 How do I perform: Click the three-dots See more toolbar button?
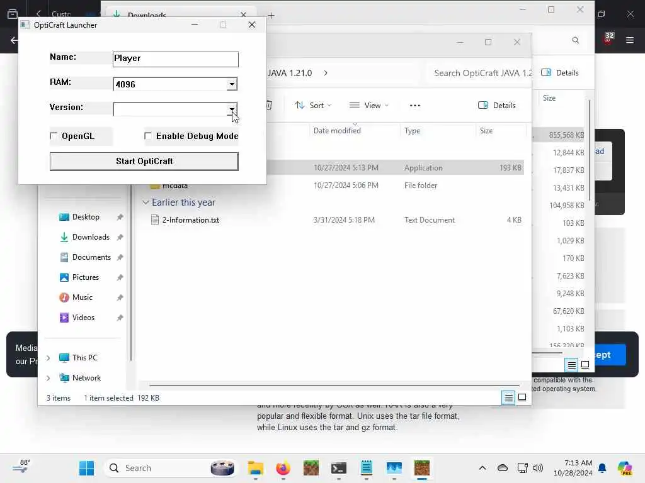coord(415,106)
